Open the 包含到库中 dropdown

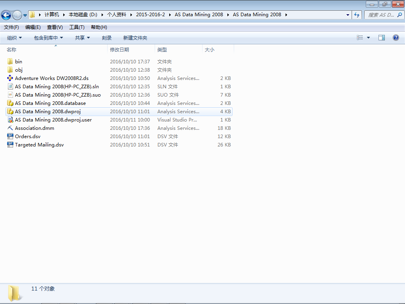(49, 38)
